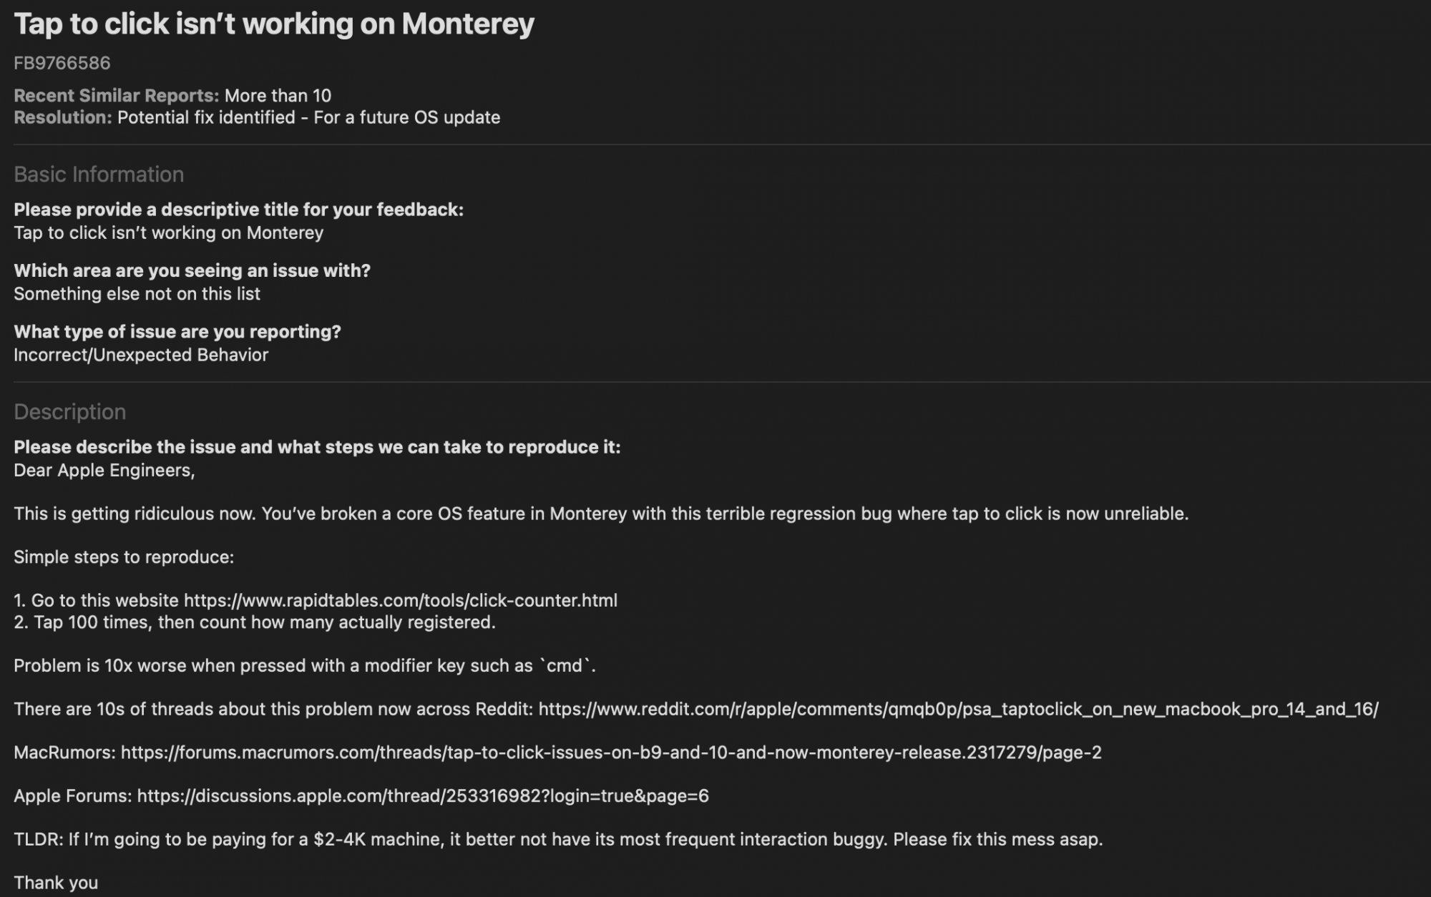
Task: Click the Description section header
Action: click(x=70, y=412)
